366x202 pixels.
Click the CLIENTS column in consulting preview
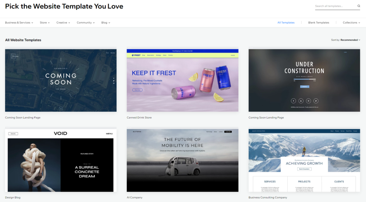pyautogui.click(x=339, y=184)
